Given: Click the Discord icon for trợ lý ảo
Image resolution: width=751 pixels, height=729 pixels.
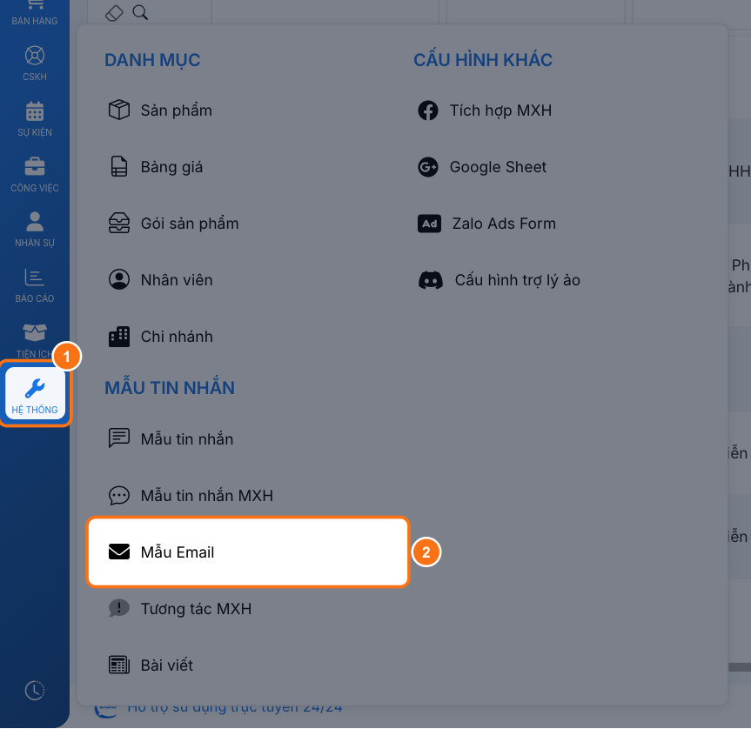Looking at the screenshot, I should [431, 280].
